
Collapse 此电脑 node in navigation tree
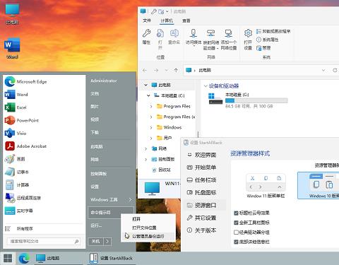point(146,85)
